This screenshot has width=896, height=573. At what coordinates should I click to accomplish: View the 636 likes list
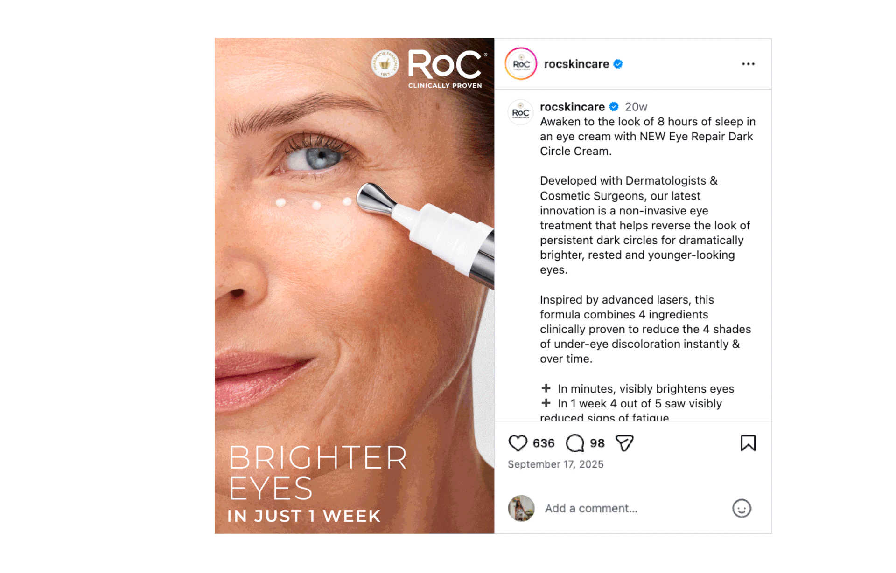click(544, 443)
